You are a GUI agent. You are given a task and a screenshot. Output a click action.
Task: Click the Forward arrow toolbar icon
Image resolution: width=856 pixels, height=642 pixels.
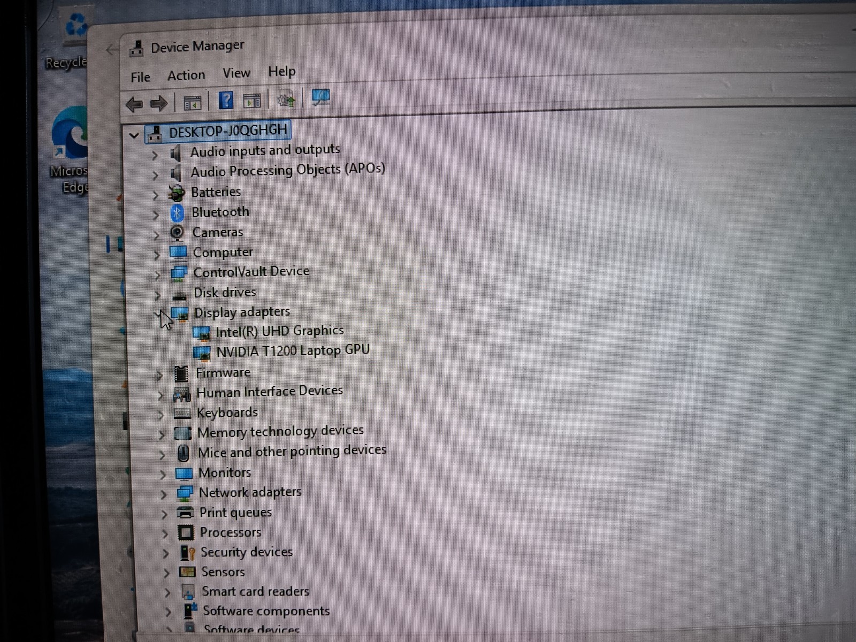(159, 103)
